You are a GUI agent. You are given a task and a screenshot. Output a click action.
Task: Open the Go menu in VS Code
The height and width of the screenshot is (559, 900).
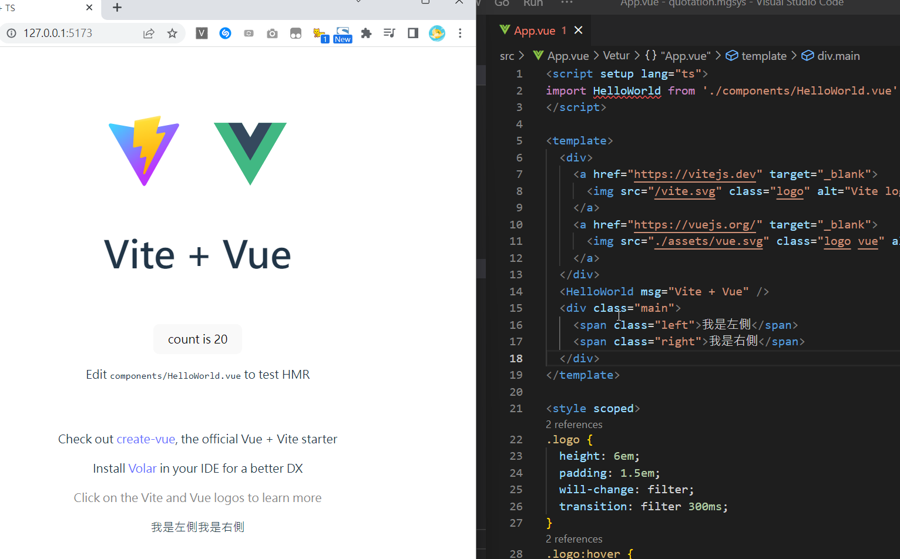pos(502,4)
